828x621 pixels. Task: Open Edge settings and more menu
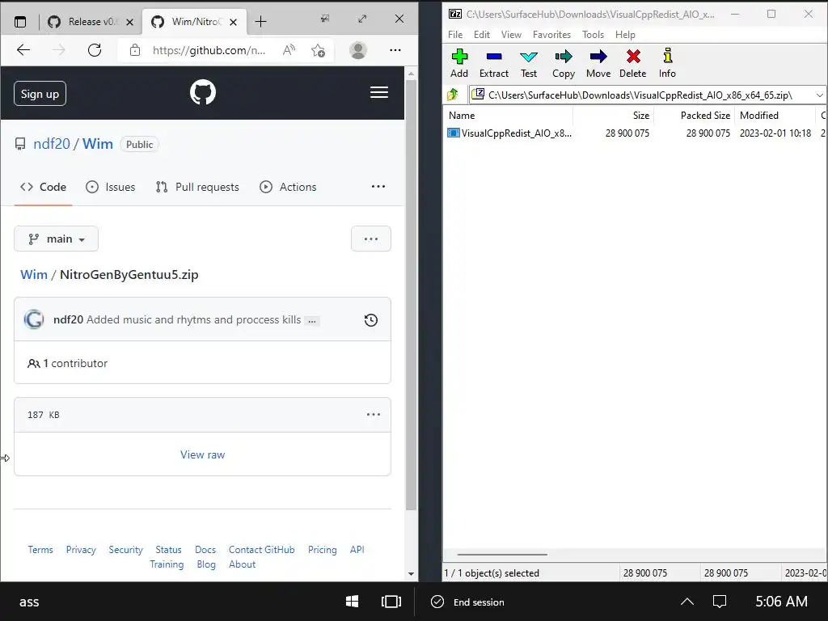coord(395,50)
